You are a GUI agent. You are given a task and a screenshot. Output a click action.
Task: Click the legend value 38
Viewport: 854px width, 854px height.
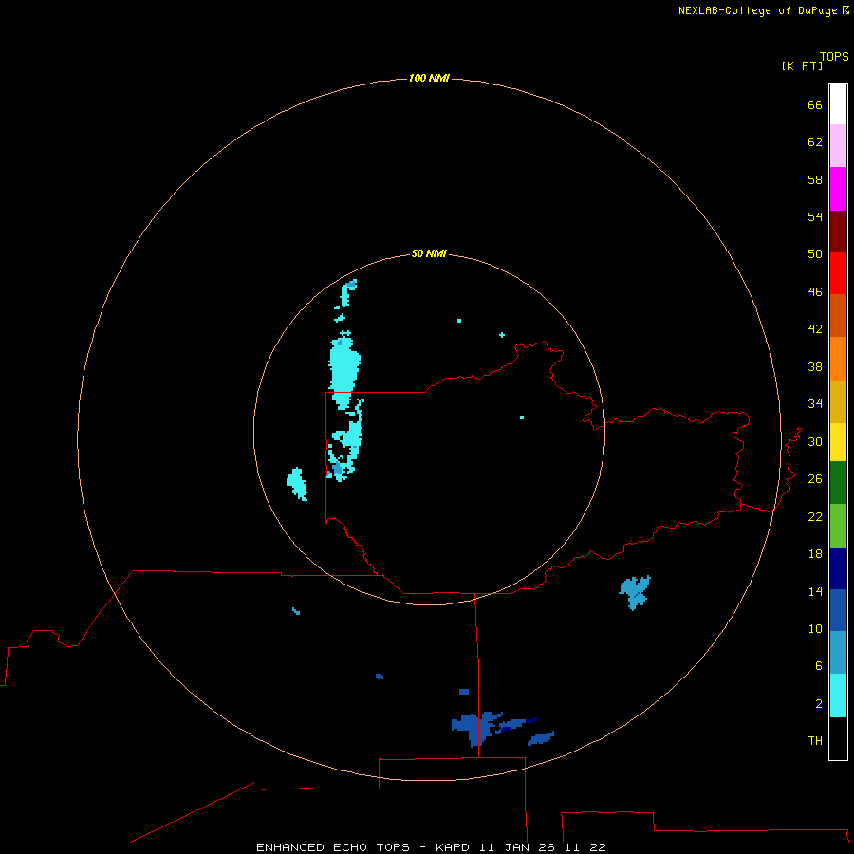click(x=815, y=366)
